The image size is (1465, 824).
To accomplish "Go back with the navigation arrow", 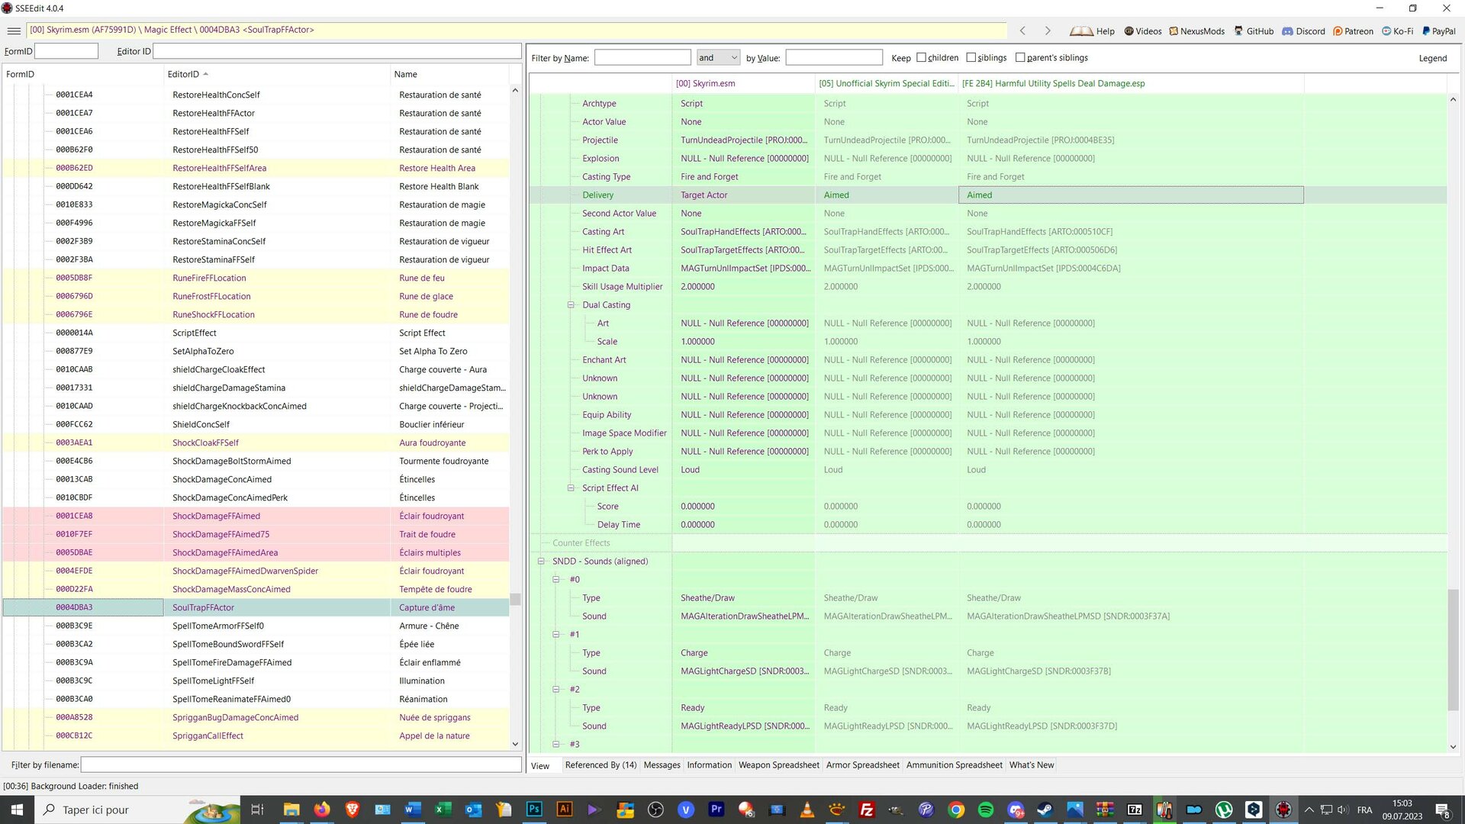I will [1022, 31].
